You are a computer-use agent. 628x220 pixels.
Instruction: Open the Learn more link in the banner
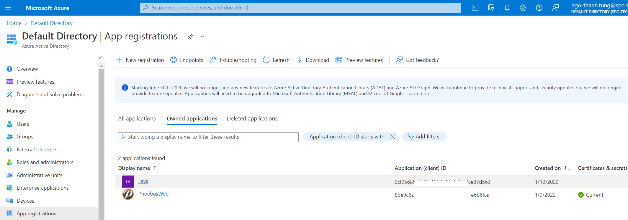[x=418, y=94]
